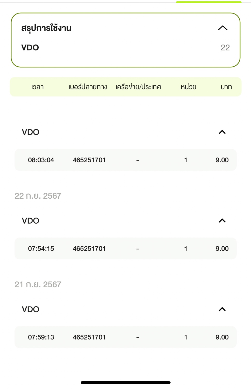Open the 07:54:15 usage record
The image size is (251, 389).
pos(125,248)
